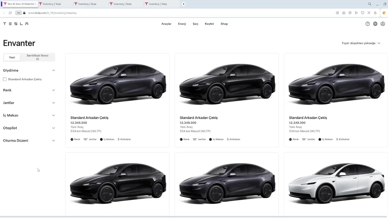
Task: Open the Araçlar menu
Action: coord(166,24)
